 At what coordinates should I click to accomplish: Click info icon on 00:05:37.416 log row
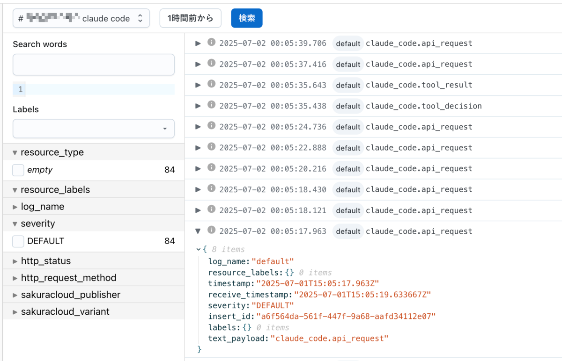pos(211,63)
